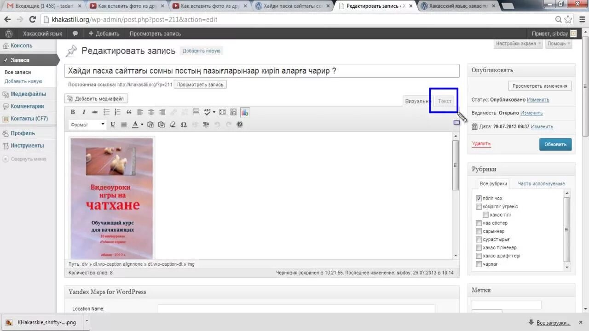Underline the selected text
589x331 pixels.
[113, 125]
